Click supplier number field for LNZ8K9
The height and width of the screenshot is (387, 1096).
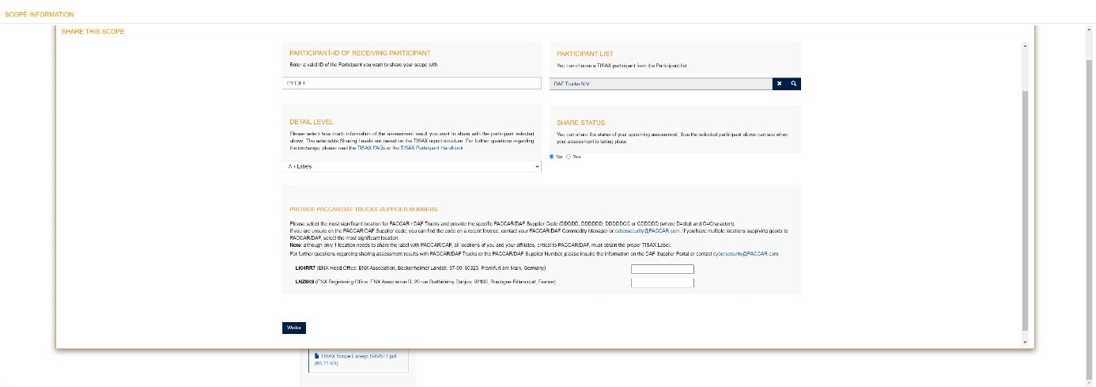[662, 283]
